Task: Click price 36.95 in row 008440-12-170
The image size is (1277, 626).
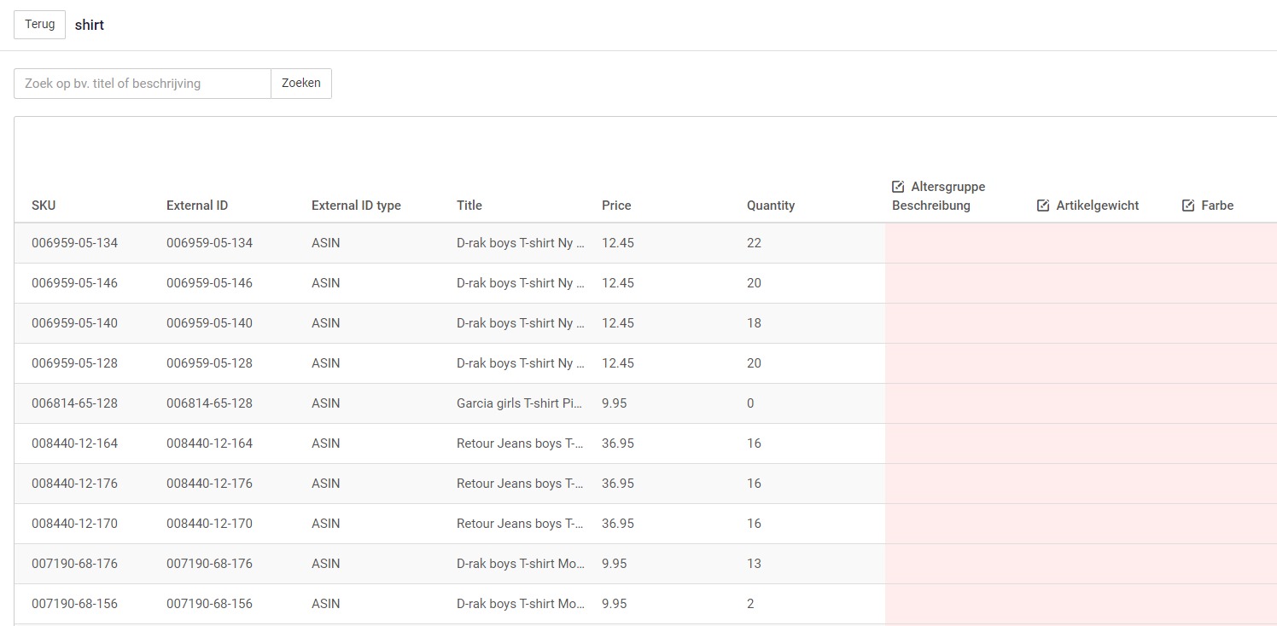Action: [618, 524]
